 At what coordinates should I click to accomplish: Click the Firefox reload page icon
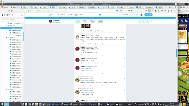tap(9, 11)
